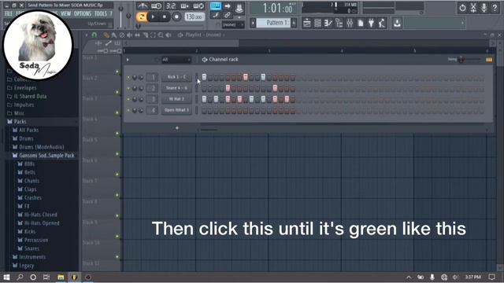Click the tempo tapper icon

[x=382, y=23]
